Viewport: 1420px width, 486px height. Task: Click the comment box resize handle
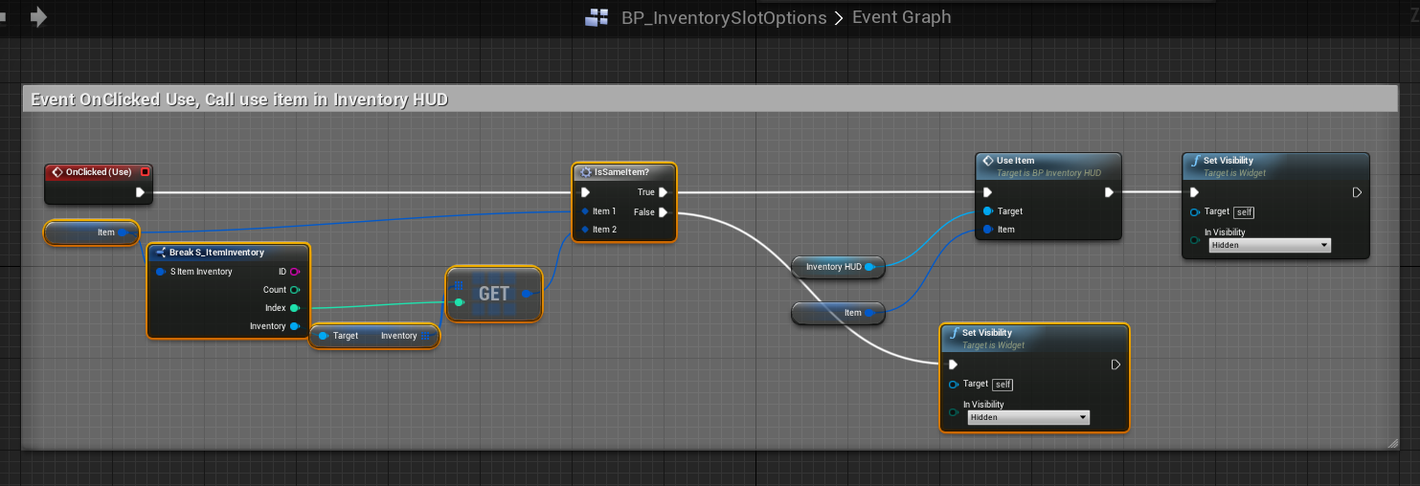(1392, 443)
